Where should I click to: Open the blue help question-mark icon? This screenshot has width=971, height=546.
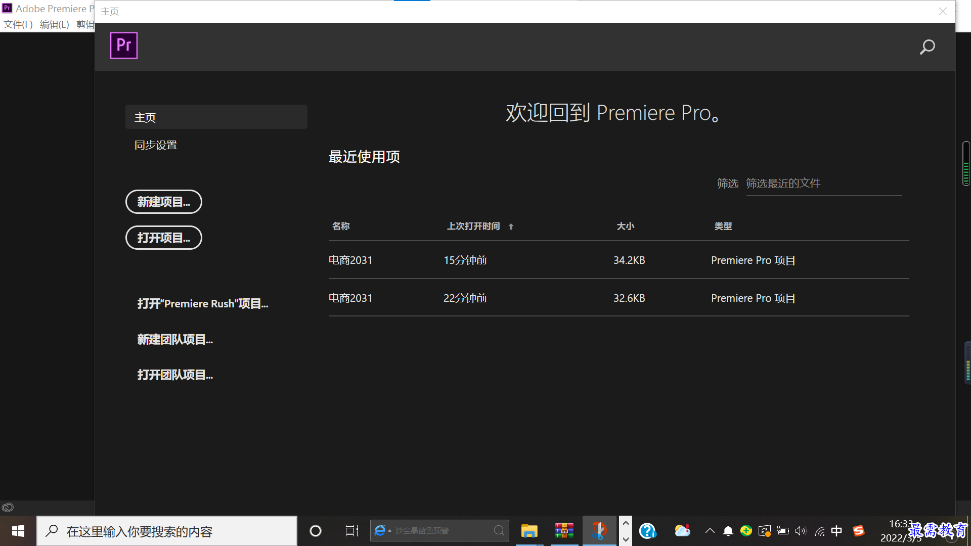647,531
